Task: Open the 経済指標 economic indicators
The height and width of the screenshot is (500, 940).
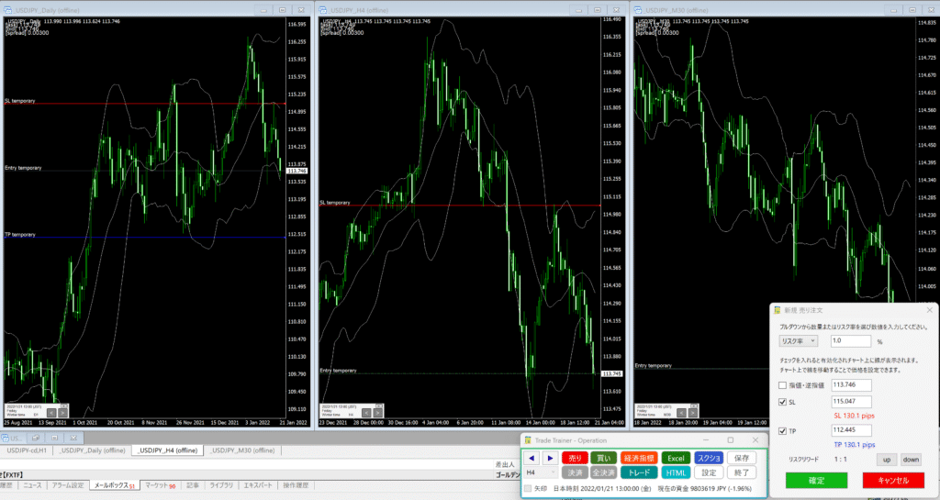Action: (639, 458)
